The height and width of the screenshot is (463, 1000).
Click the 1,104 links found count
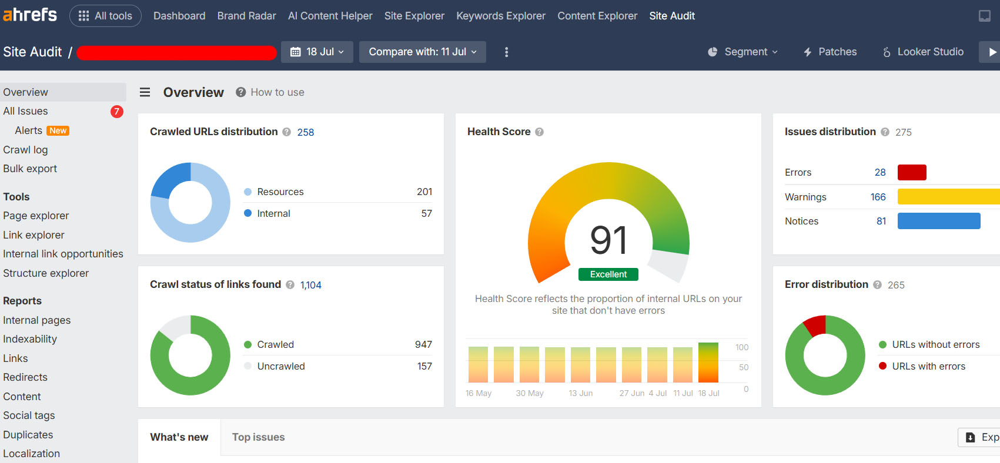[x=311, y=285]
